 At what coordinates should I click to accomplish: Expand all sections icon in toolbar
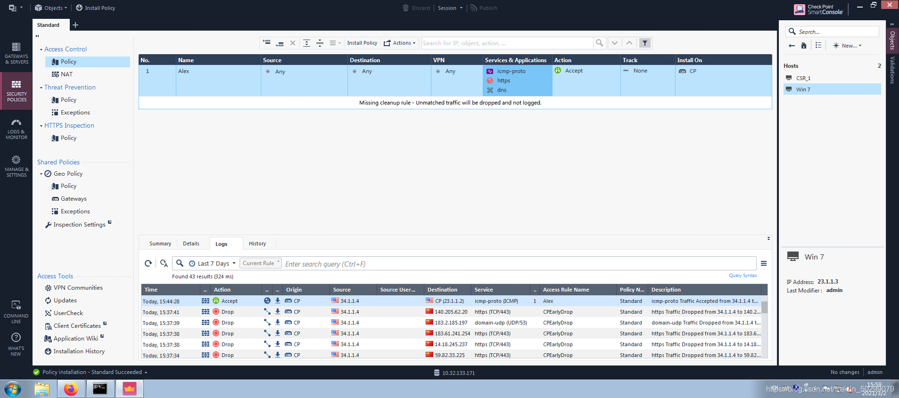[x=306, y=43]
